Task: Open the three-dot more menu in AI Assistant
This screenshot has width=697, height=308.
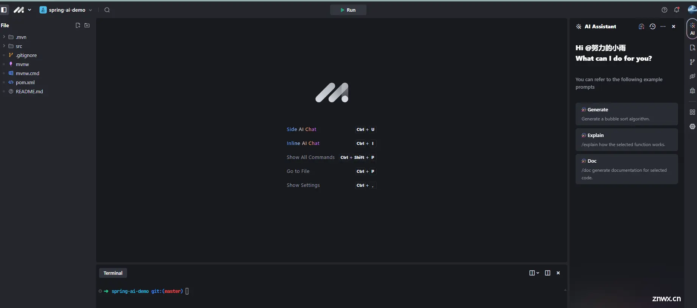Action: coord(663,26)
